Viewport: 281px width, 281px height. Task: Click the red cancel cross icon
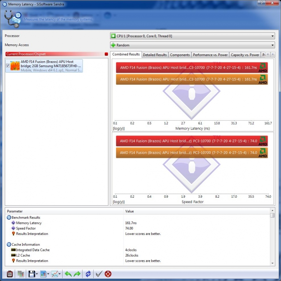[108, 274]
